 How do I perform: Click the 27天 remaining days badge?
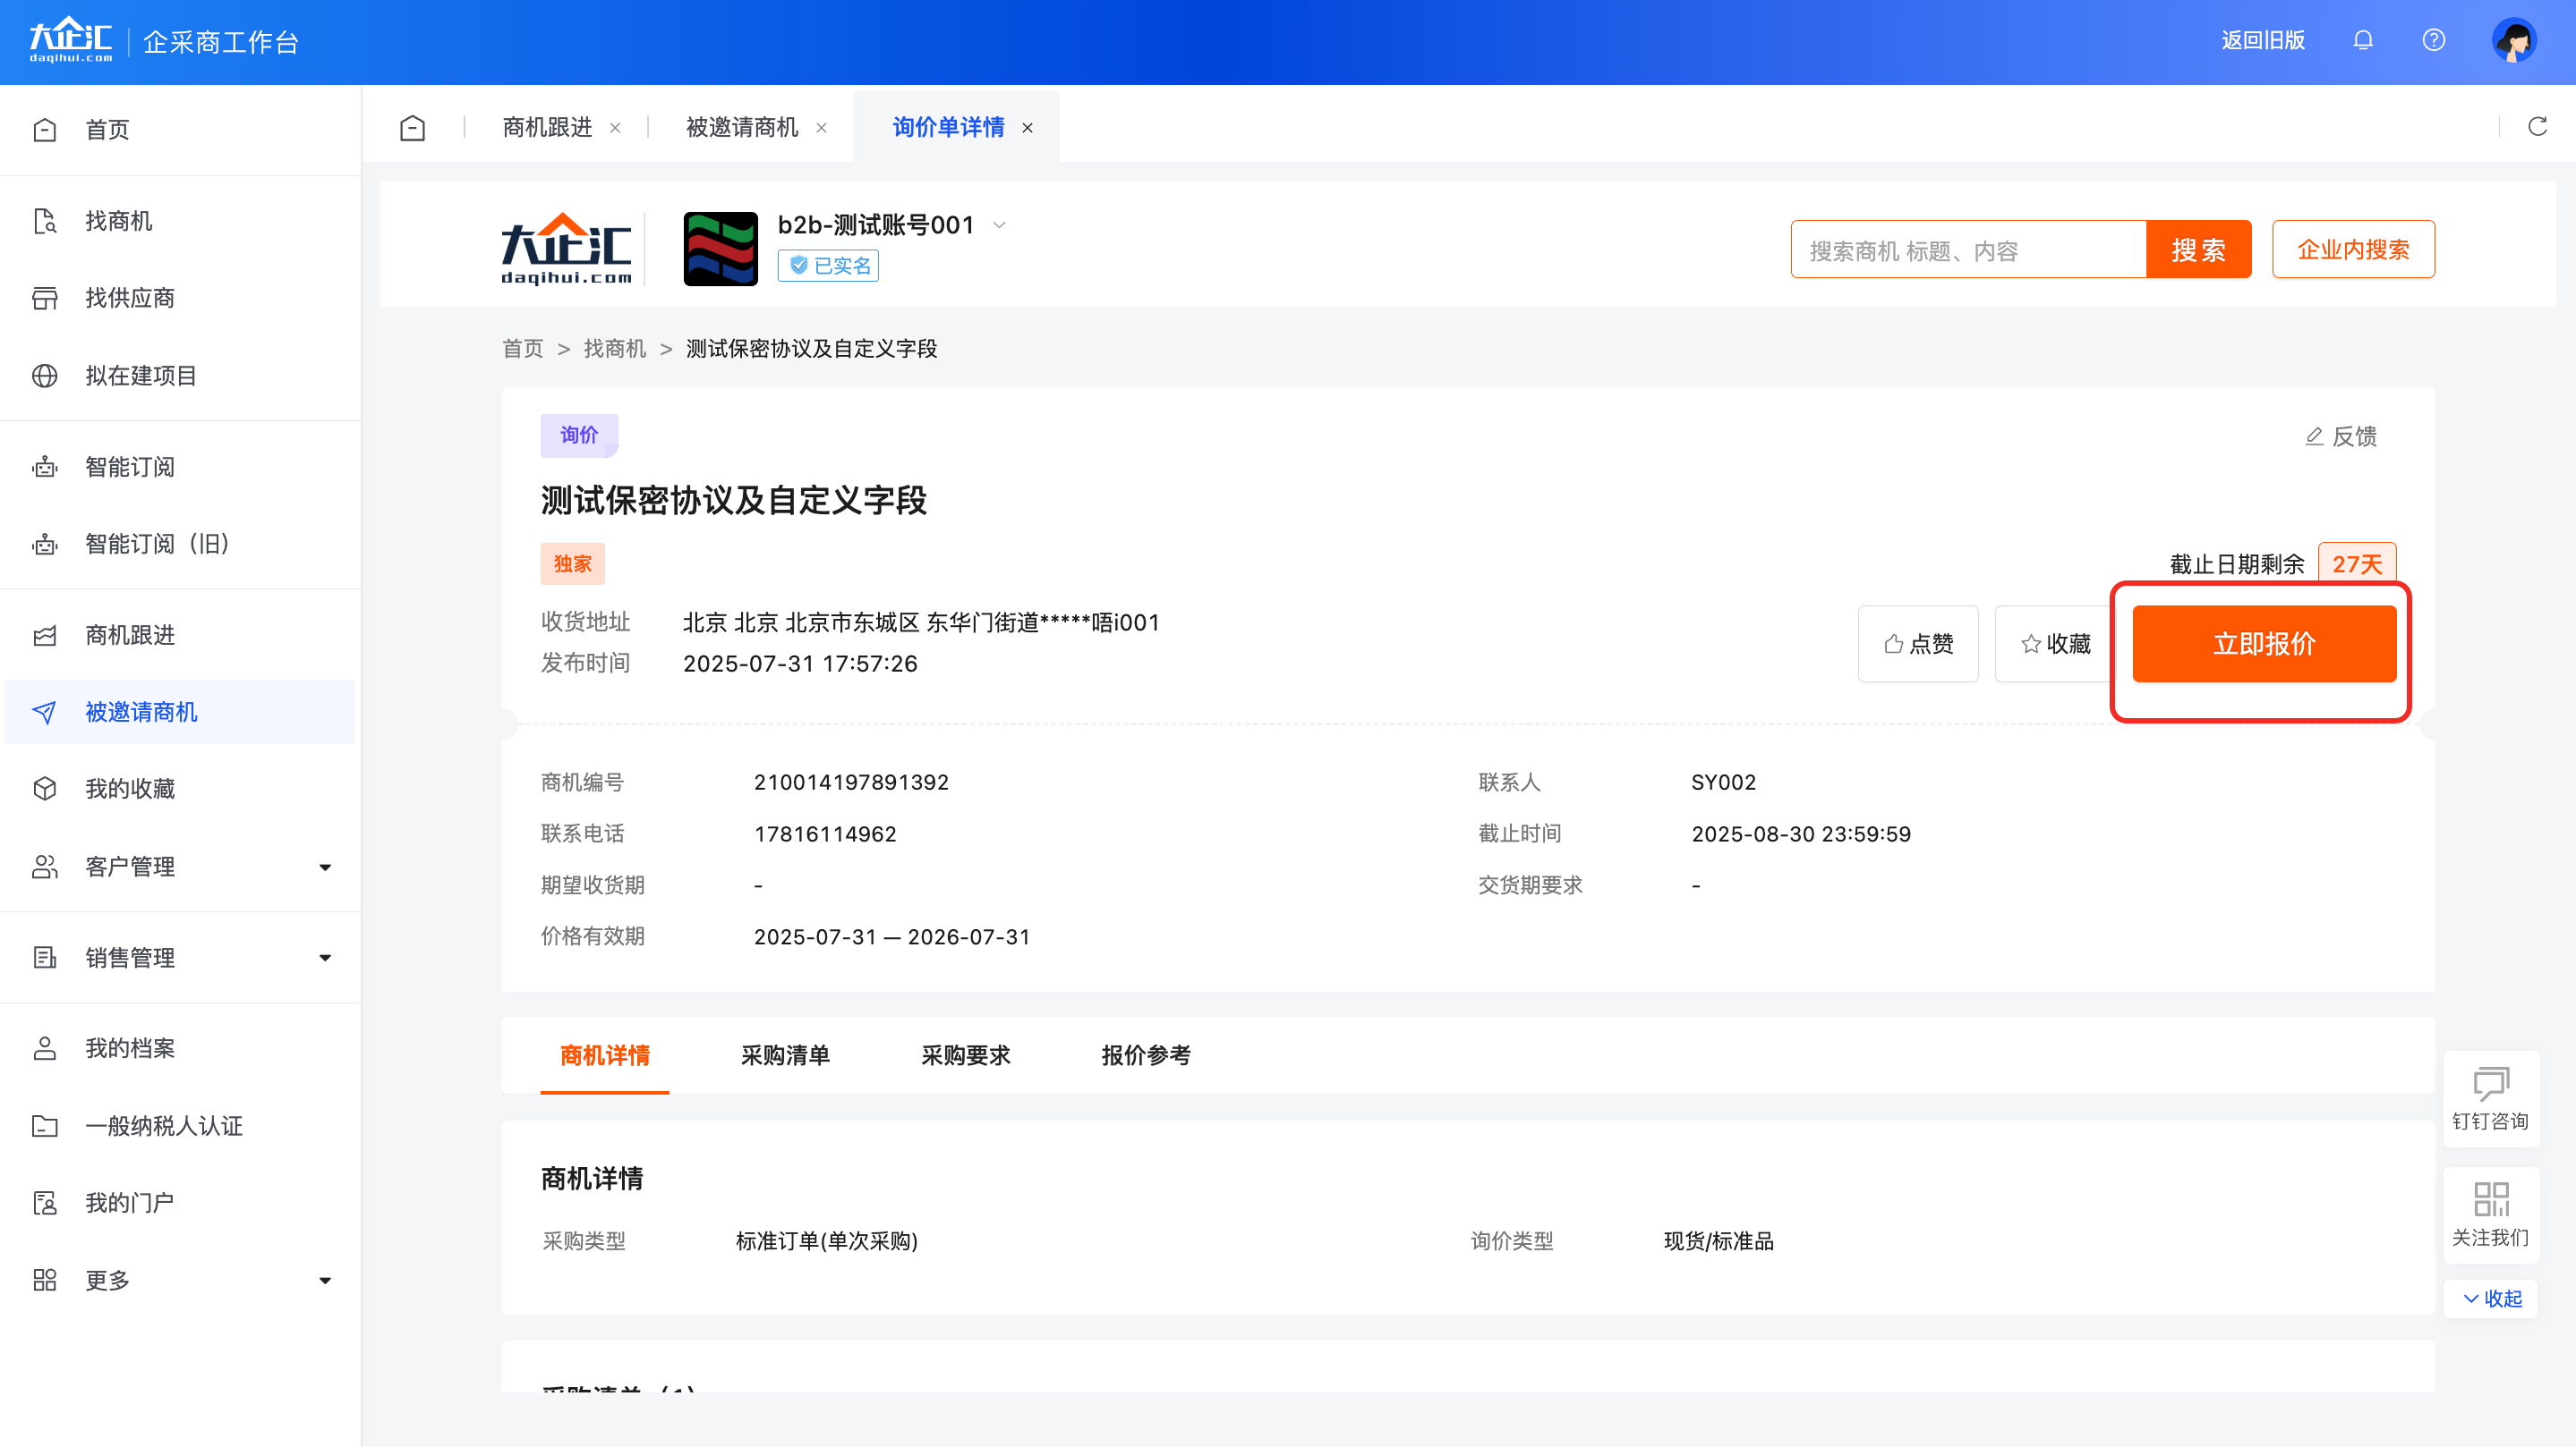click(x=2357, y=564)
